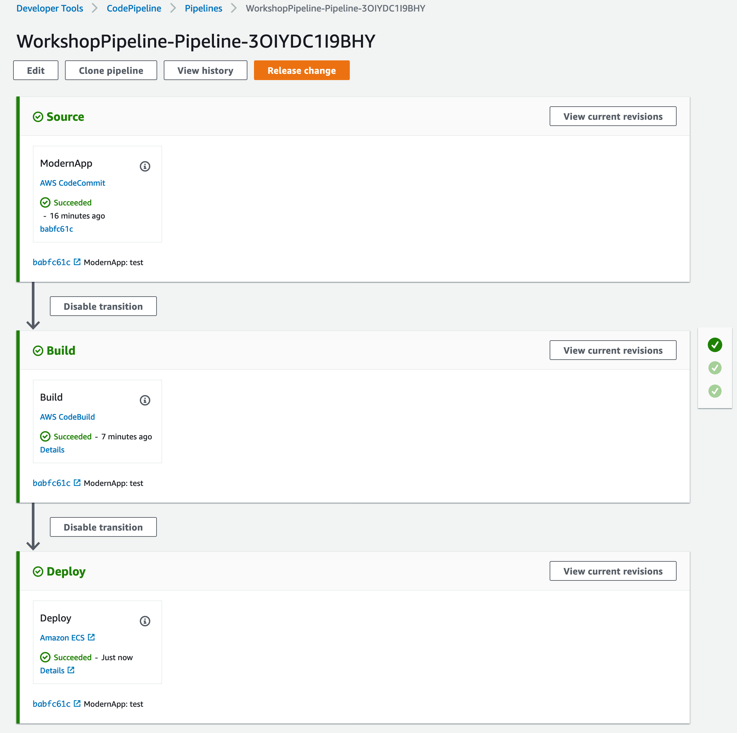
Task: Release change to trigger pipeline run
Action: pos(301,70)
